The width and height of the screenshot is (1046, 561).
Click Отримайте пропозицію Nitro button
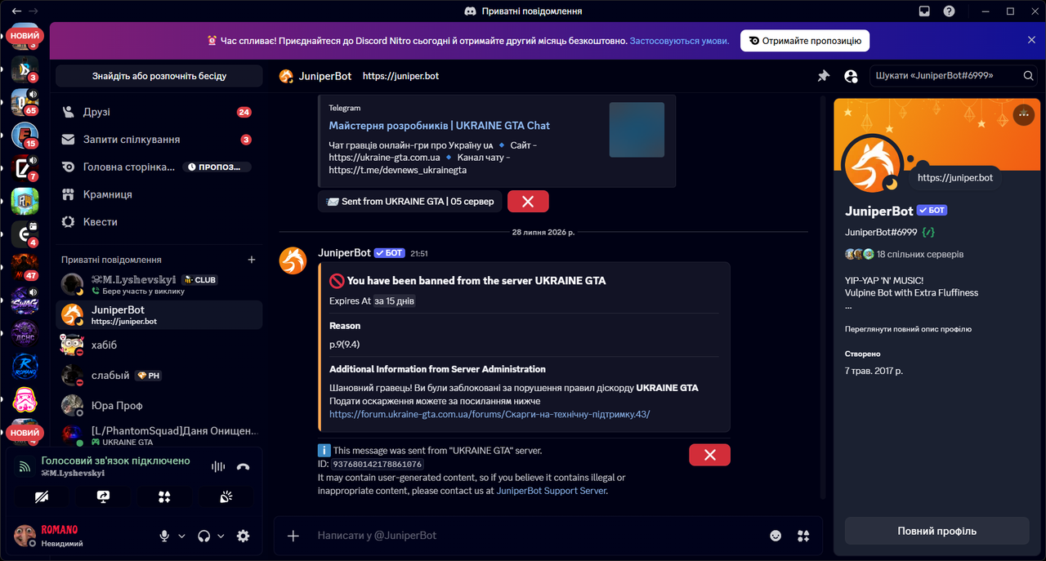[x=805, y=40]
